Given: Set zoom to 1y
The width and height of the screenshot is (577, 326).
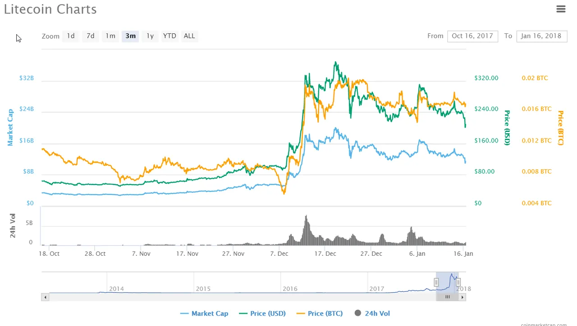Looking at the screenshot, I should pyautogui.click(x=150, y=36).
